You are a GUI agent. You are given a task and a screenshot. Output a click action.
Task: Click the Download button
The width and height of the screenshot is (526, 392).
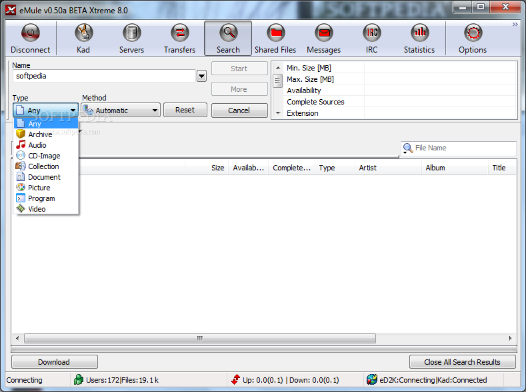(55, 362)
